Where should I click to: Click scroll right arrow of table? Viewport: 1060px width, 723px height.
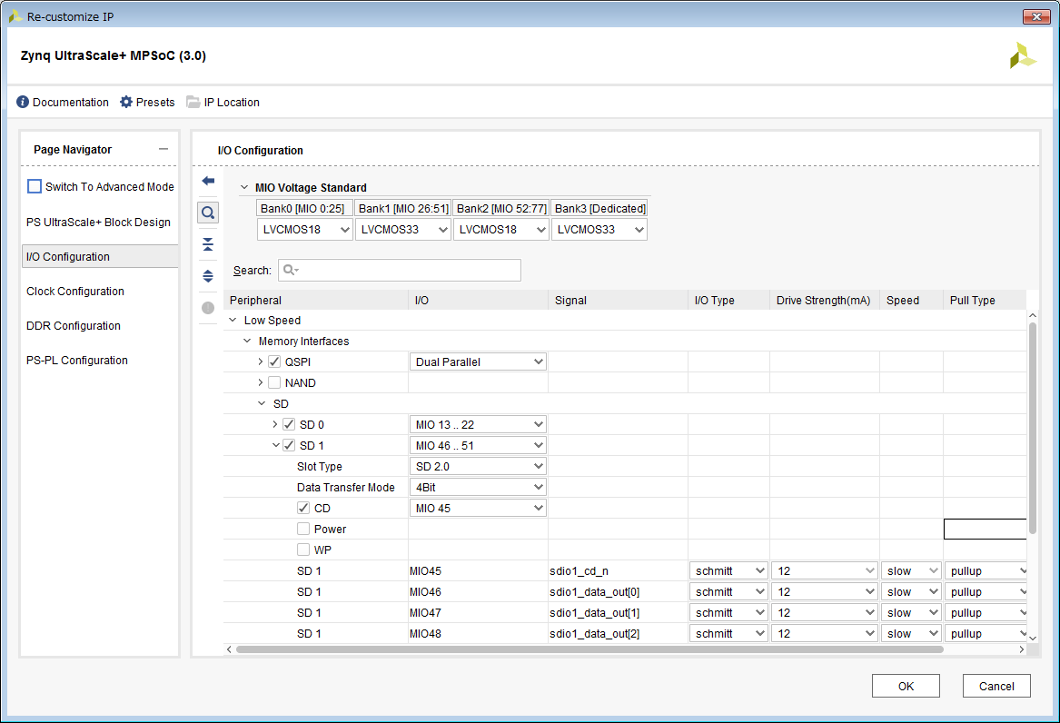click(1022, 649)
